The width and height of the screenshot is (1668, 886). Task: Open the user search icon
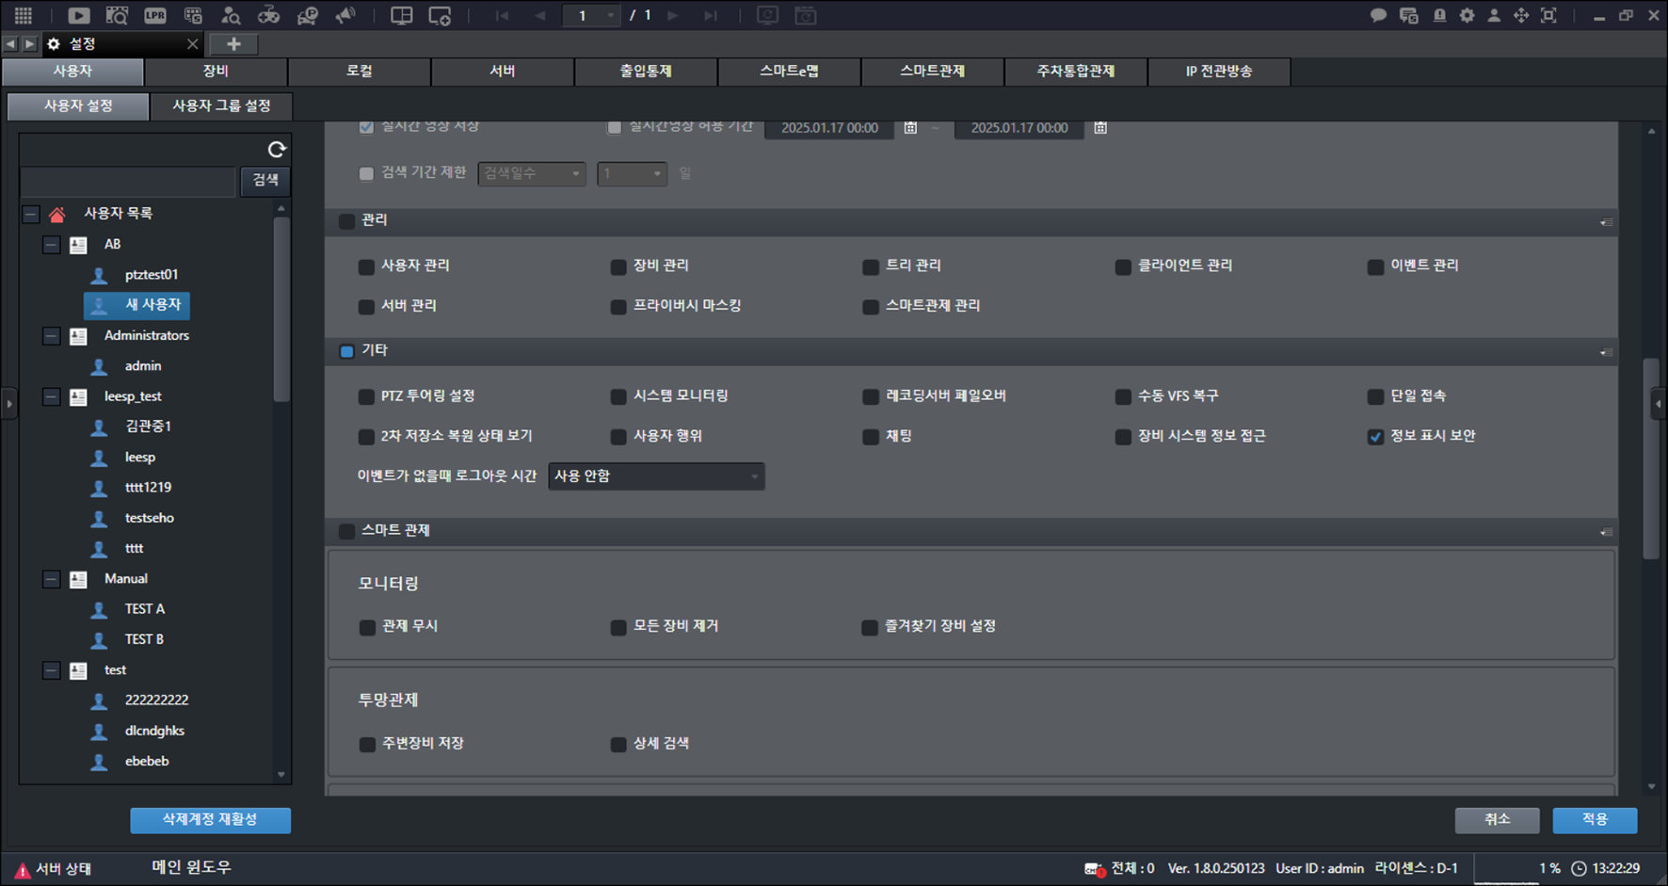point(231,15)
